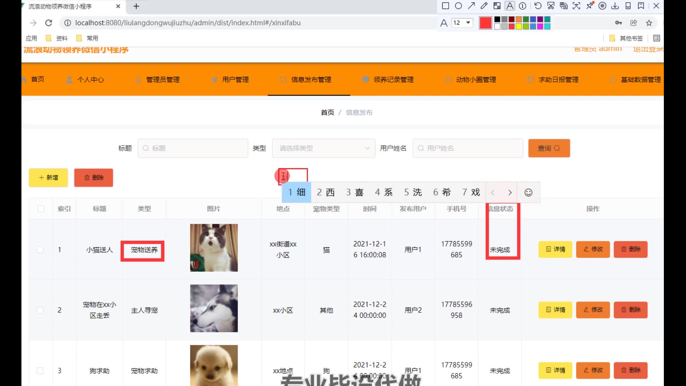The image size is (686, 386).
Task: Choose the mosaic blur tool
Action: tap(497, 6)
